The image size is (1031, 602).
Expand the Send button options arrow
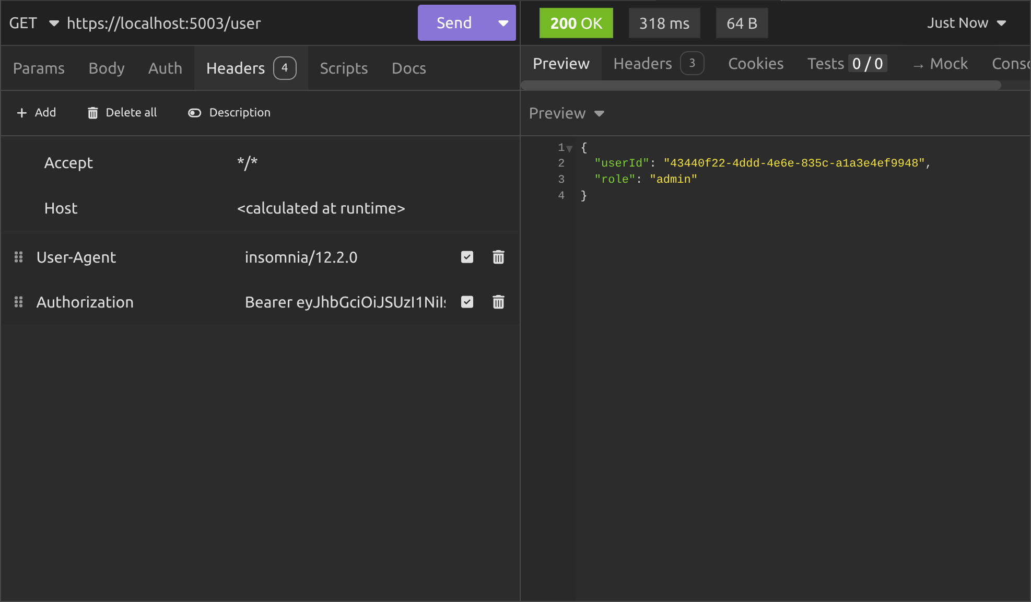[503, 23]
